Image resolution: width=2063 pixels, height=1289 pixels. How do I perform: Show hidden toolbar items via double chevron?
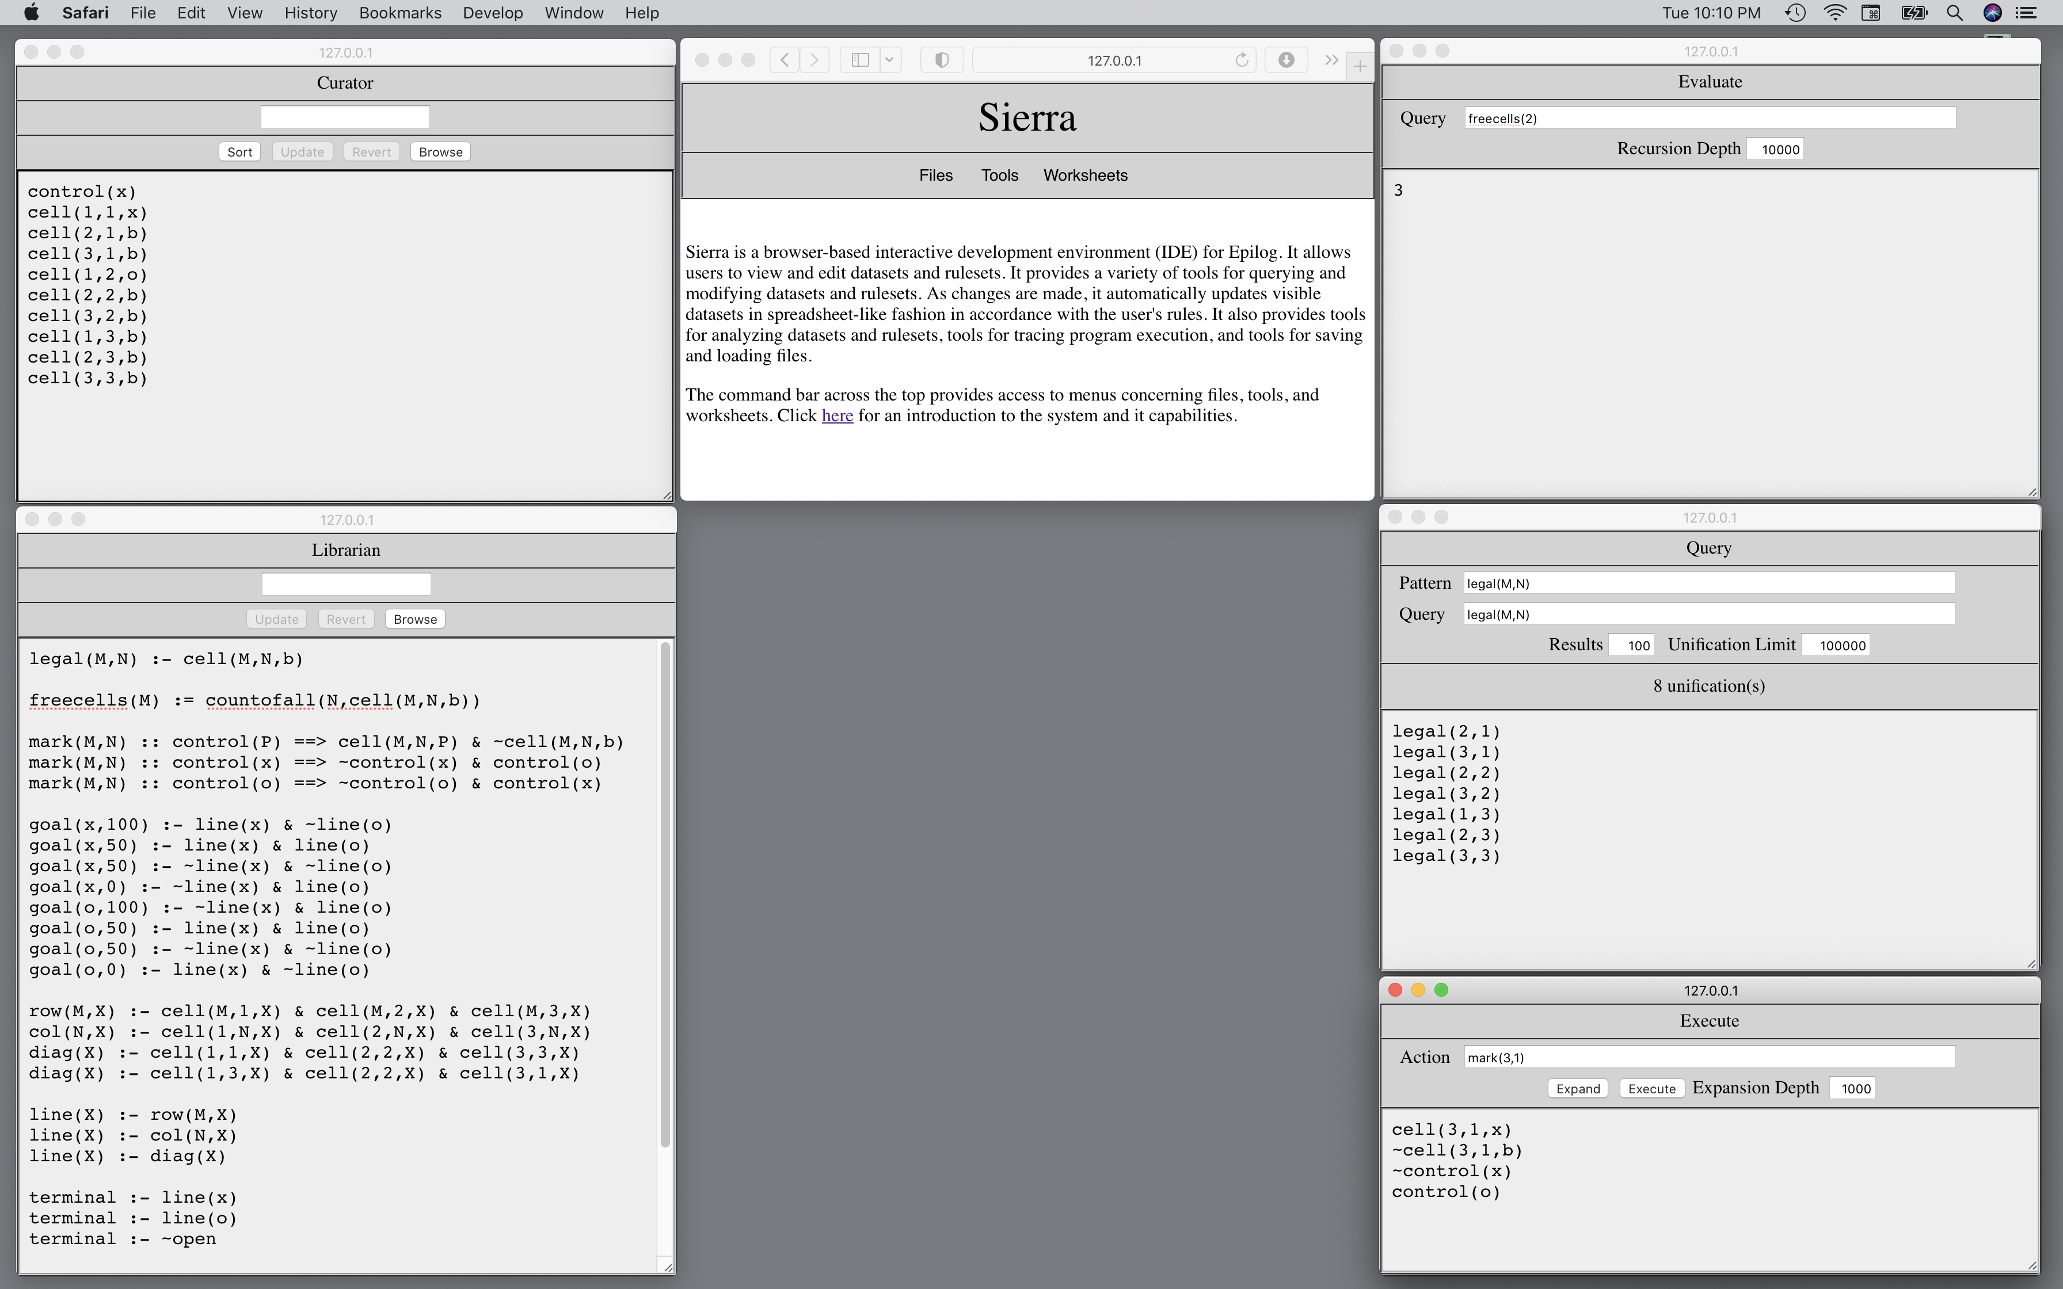point(1331,60)
